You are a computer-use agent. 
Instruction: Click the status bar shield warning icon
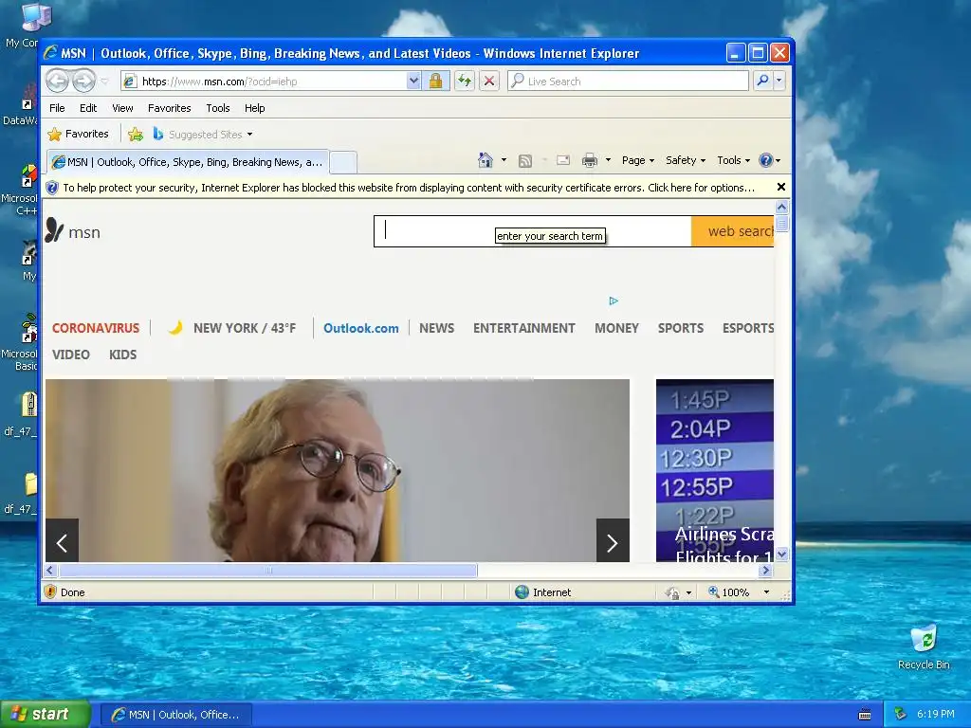click(51, 591)
